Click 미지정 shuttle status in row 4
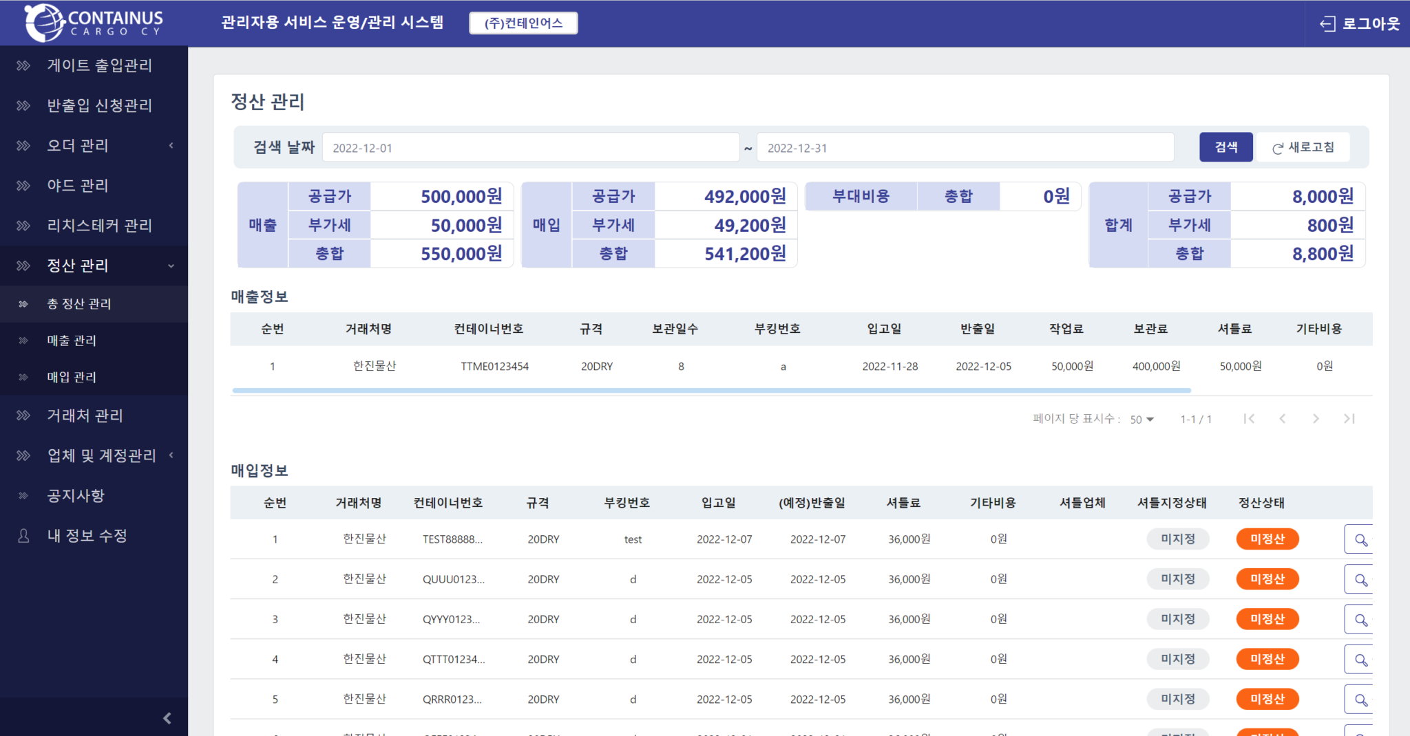The height and width of the screenshot is (736, 1410). 1177,659
